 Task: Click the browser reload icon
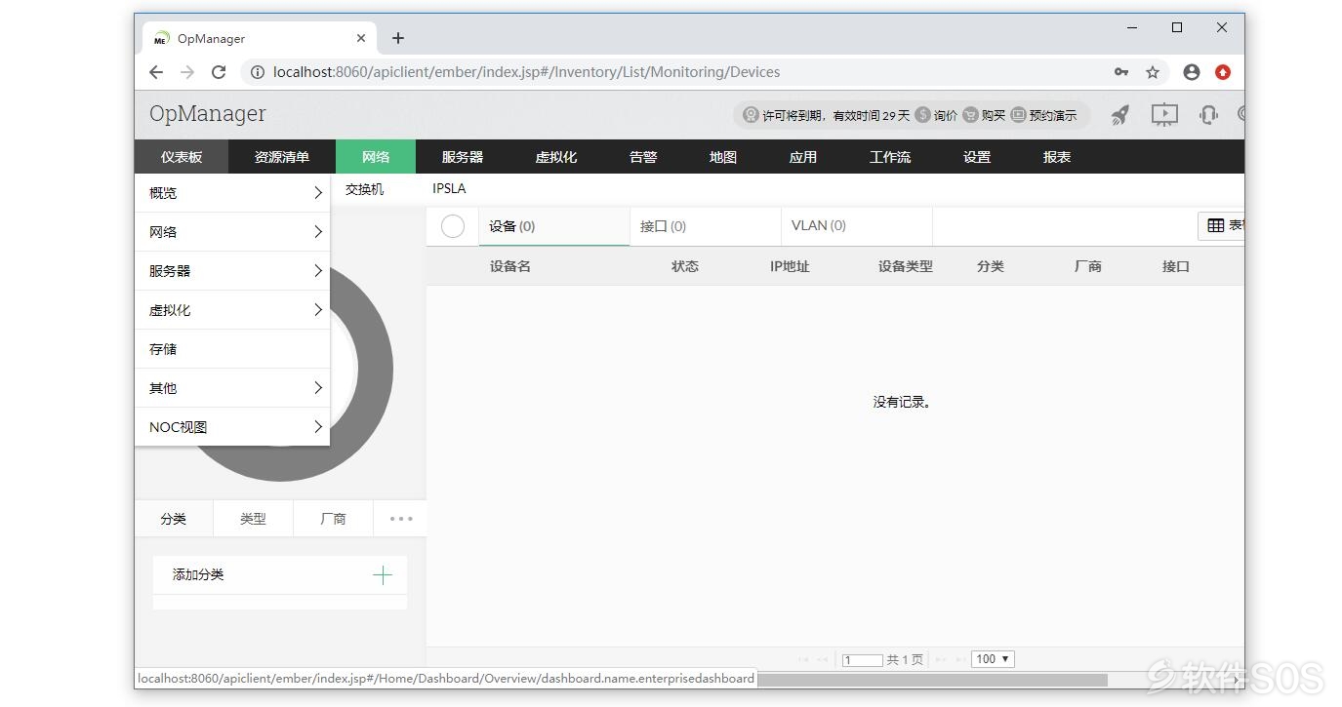coord(219,72)
